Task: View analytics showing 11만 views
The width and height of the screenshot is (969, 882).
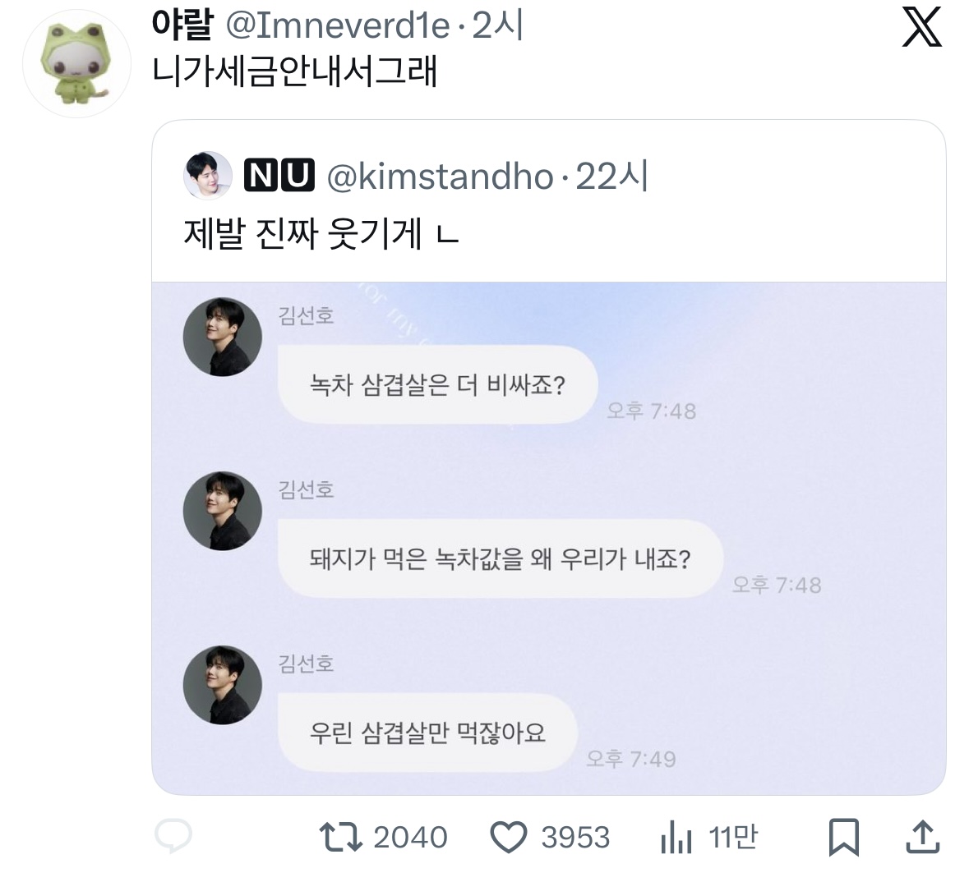Action: click(676, 838)
